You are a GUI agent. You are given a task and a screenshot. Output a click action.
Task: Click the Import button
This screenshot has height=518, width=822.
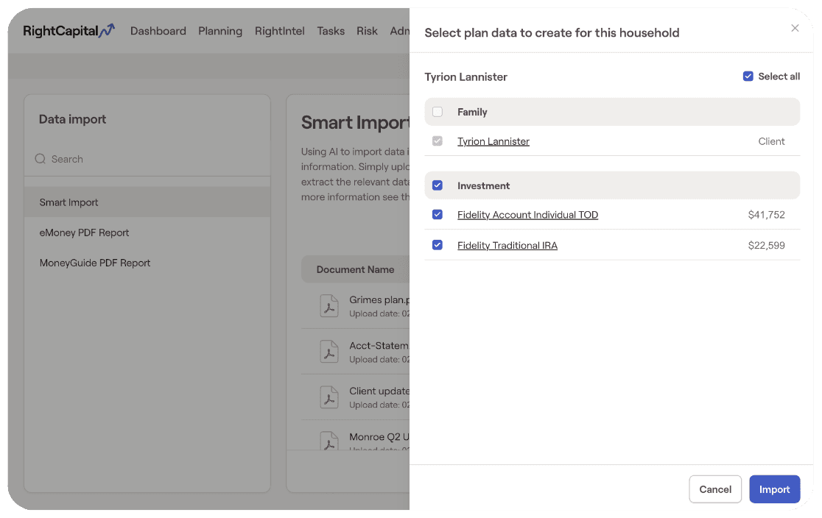point(774,489)
